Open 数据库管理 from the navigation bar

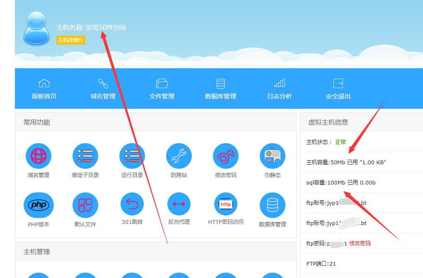(220, 89)
